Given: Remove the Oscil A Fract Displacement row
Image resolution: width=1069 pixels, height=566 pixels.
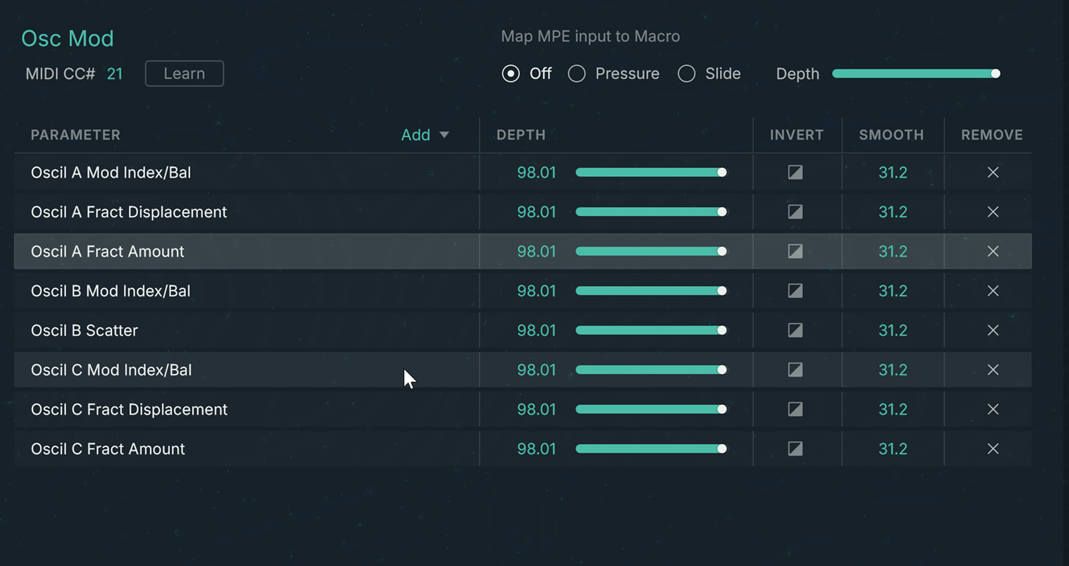Looking at the screenshot, I should coord(993,212).
